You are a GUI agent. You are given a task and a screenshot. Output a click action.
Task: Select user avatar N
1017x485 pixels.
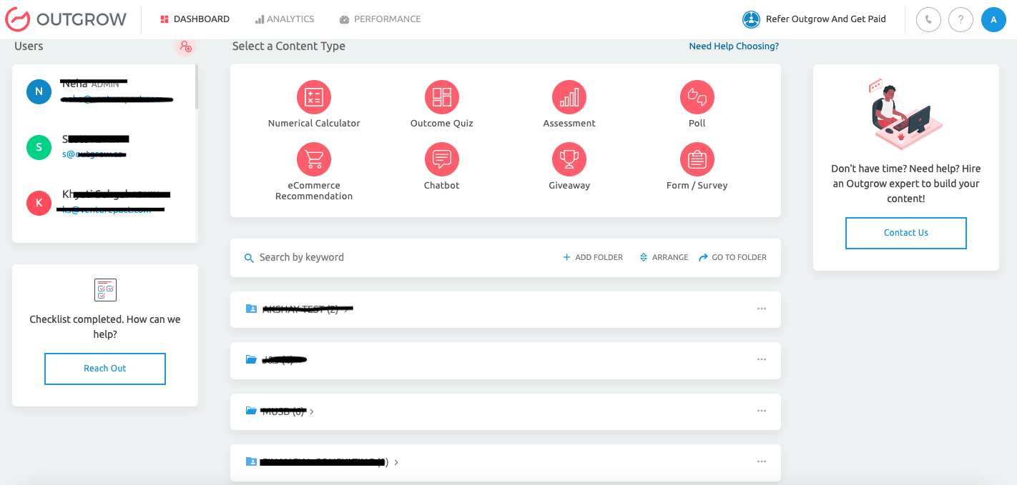(x=39, y=91)
